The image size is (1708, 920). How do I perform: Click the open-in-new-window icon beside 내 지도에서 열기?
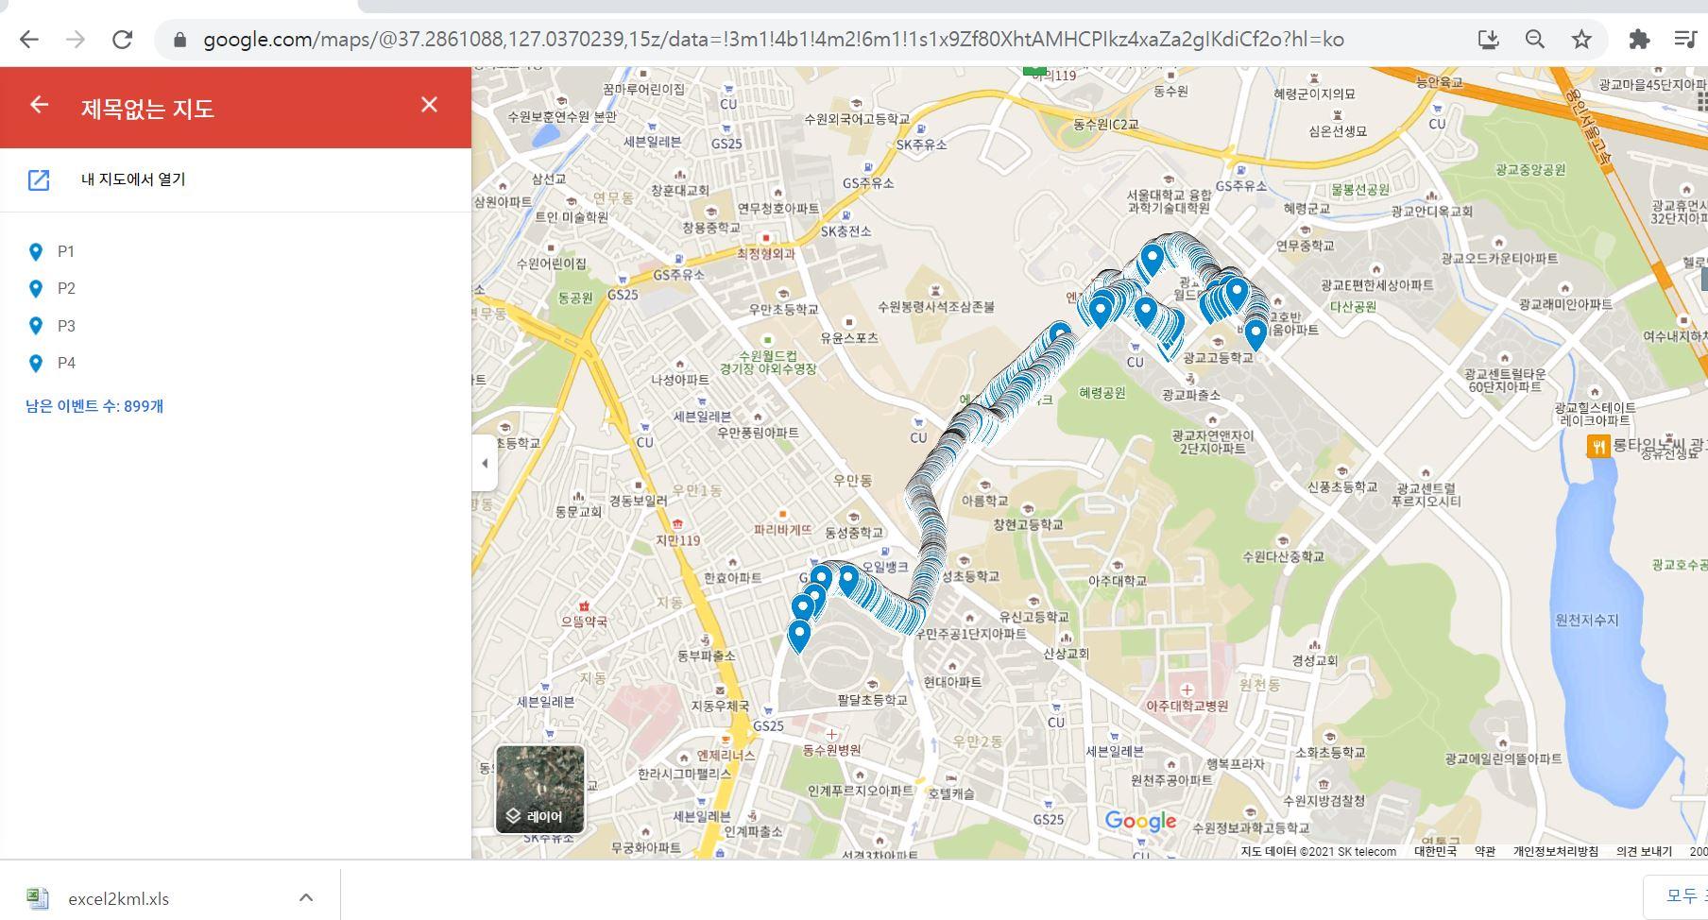[38, 179]
